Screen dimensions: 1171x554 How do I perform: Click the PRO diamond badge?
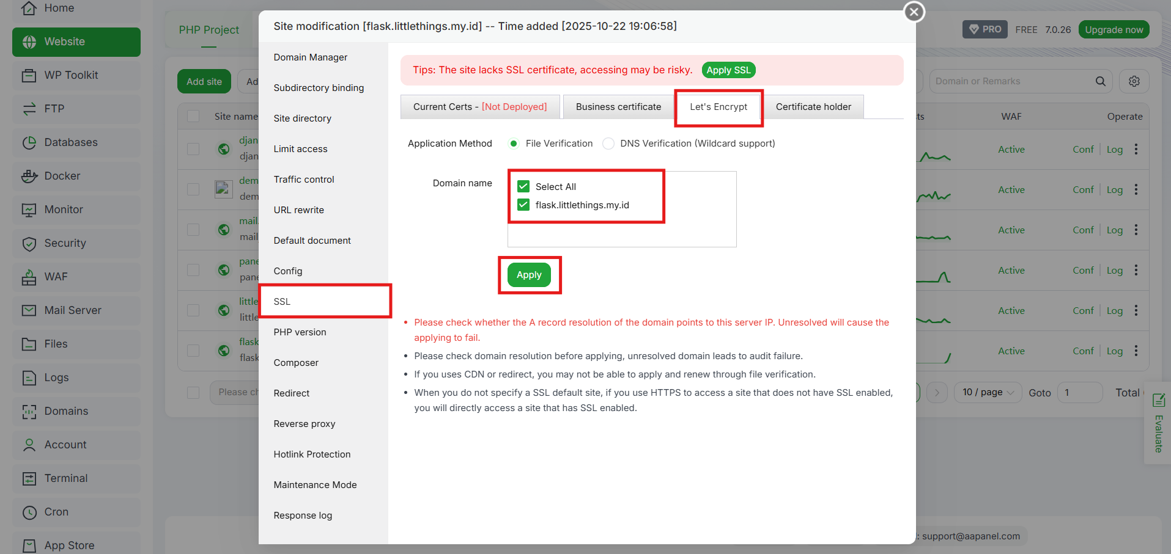[984, 29]
